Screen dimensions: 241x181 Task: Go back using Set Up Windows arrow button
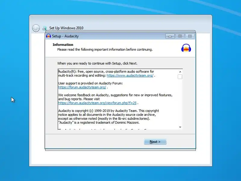pyautogui.click(x=36, y=28)
